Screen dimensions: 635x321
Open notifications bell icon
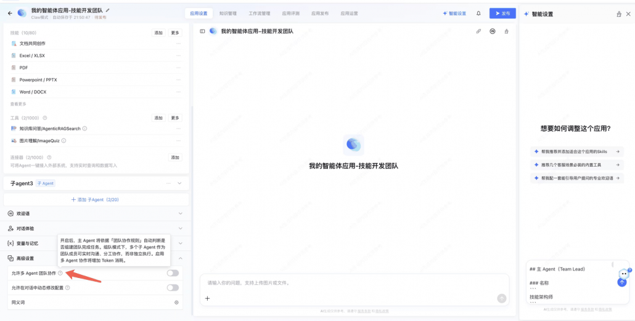click(478, 14)
